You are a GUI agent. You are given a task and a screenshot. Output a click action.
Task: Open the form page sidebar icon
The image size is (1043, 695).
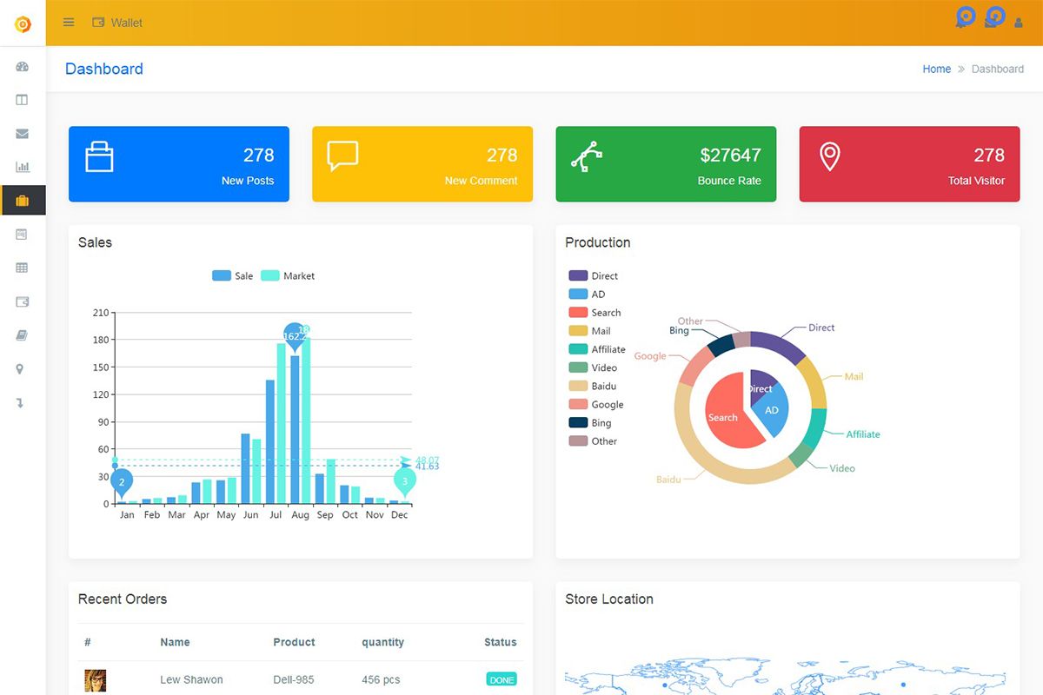click(x=23, y=235)
